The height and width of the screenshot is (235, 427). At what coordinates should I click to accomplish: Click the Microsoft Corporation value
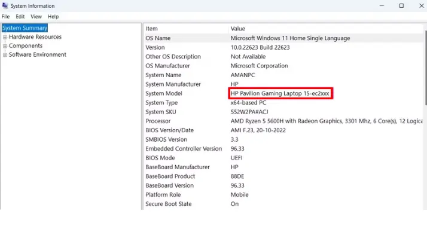pos(260,66)
